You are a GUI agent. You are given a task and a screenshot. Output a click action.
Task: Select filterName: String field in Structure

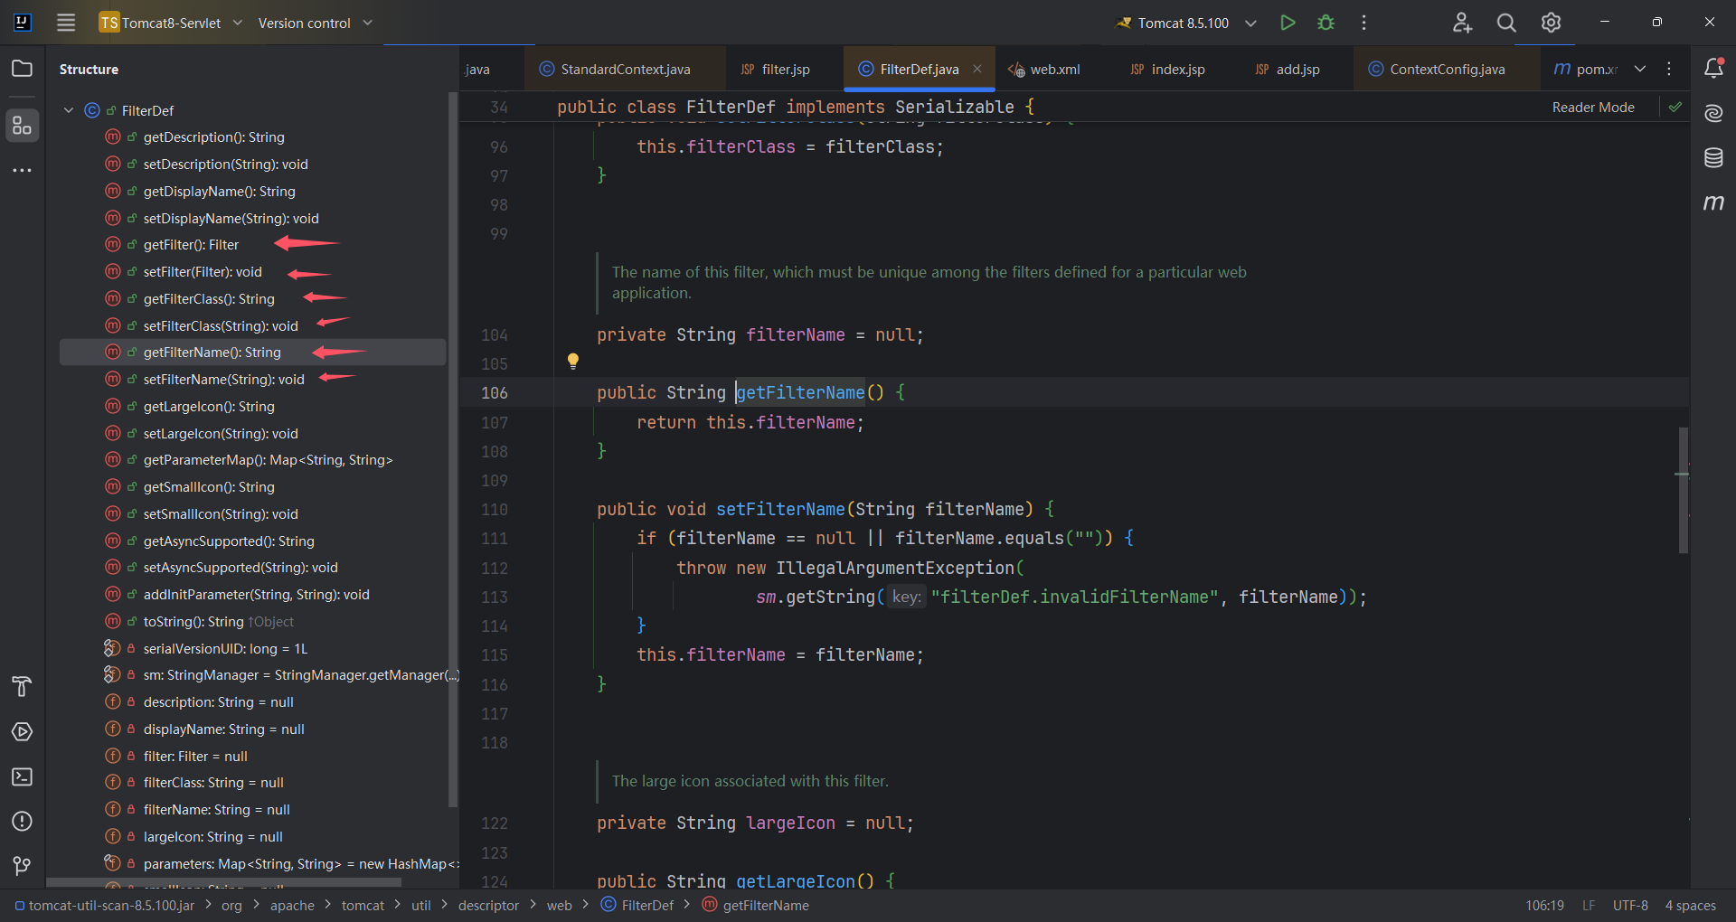(216, 810)
